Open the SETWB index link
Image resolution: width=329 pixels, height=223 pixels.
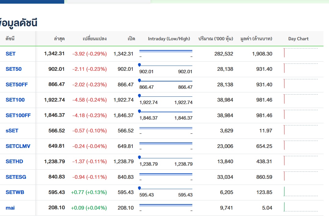(15, 192)
